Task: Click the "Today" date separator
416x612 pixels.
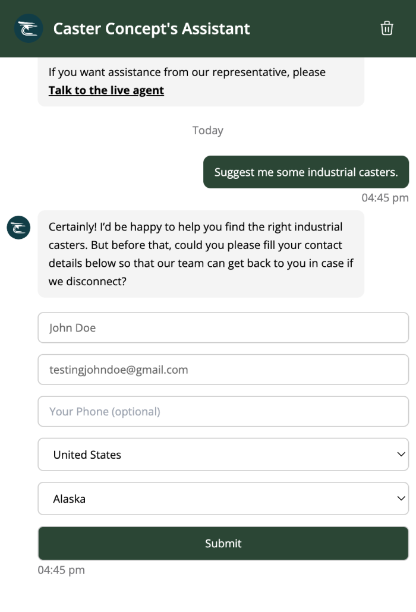Action: [x=208, y=130]
